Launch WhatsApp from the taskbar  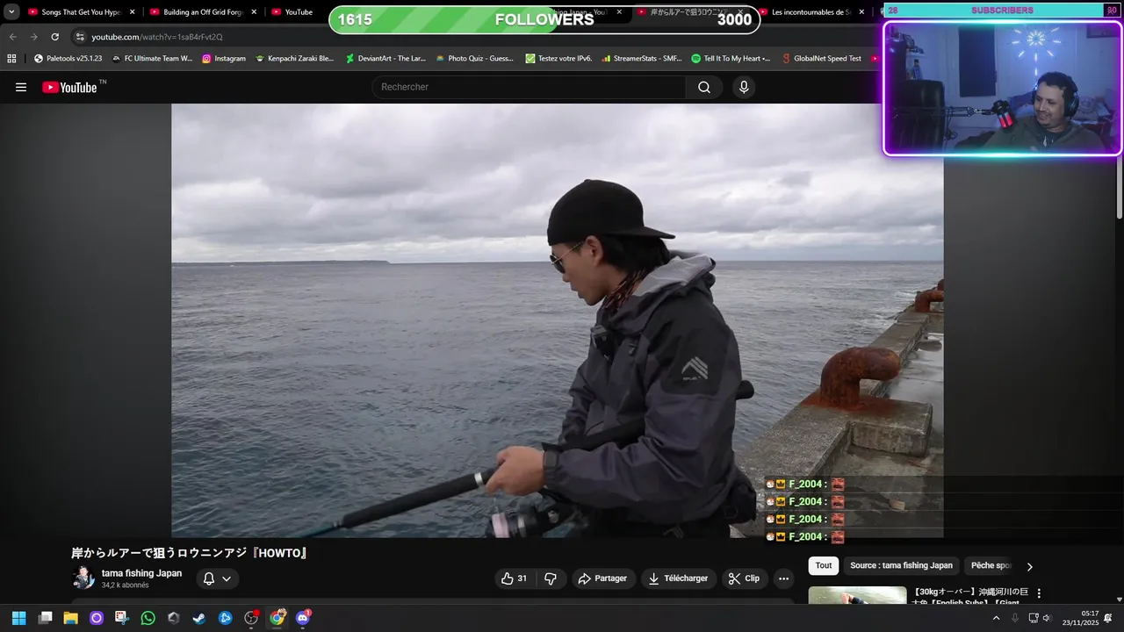pyautogui.click(x=148, y=618)
